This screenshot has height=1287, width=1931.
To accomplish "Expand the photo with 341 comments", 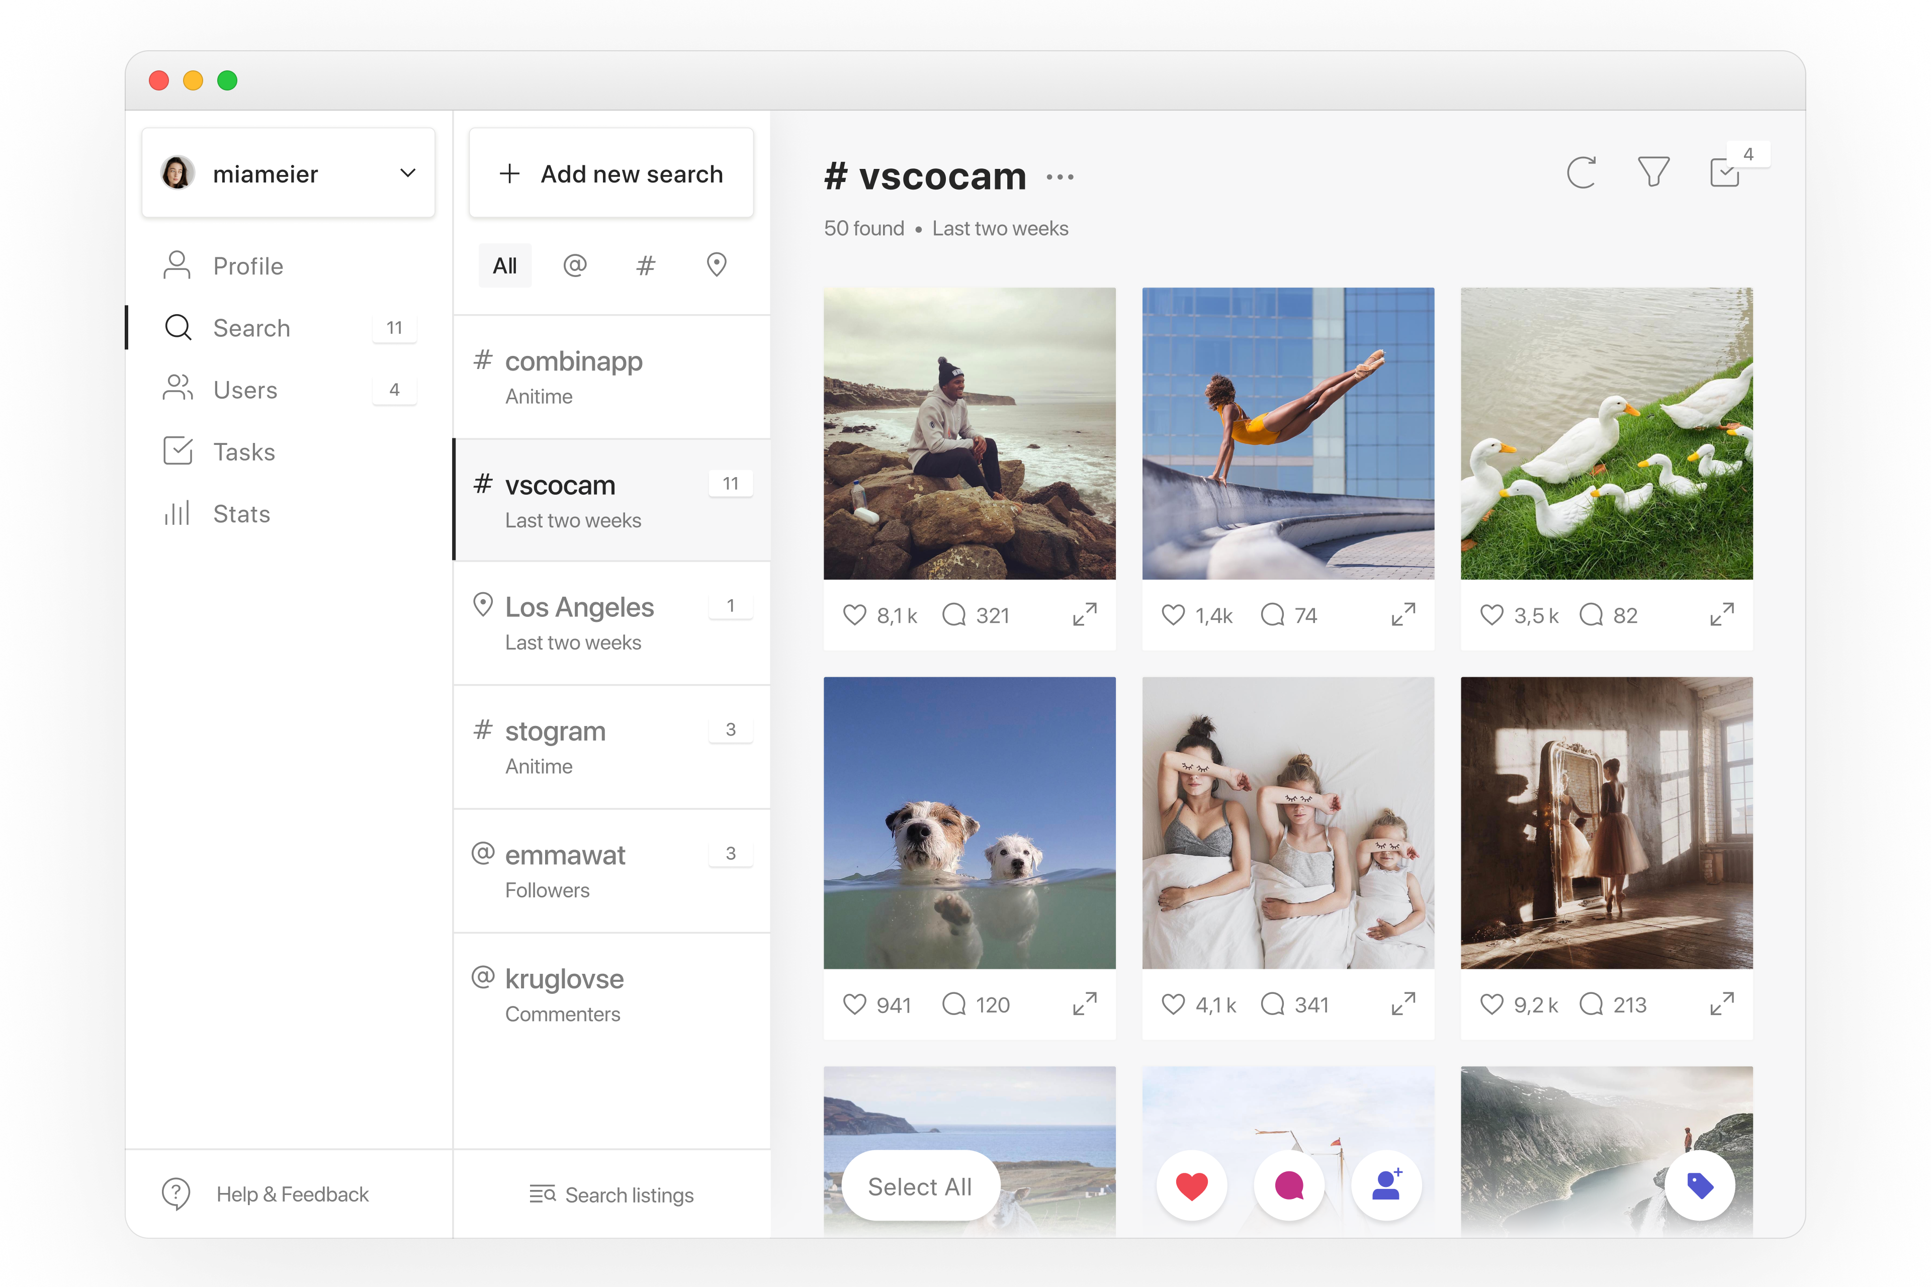I will coord(1403,1004).
